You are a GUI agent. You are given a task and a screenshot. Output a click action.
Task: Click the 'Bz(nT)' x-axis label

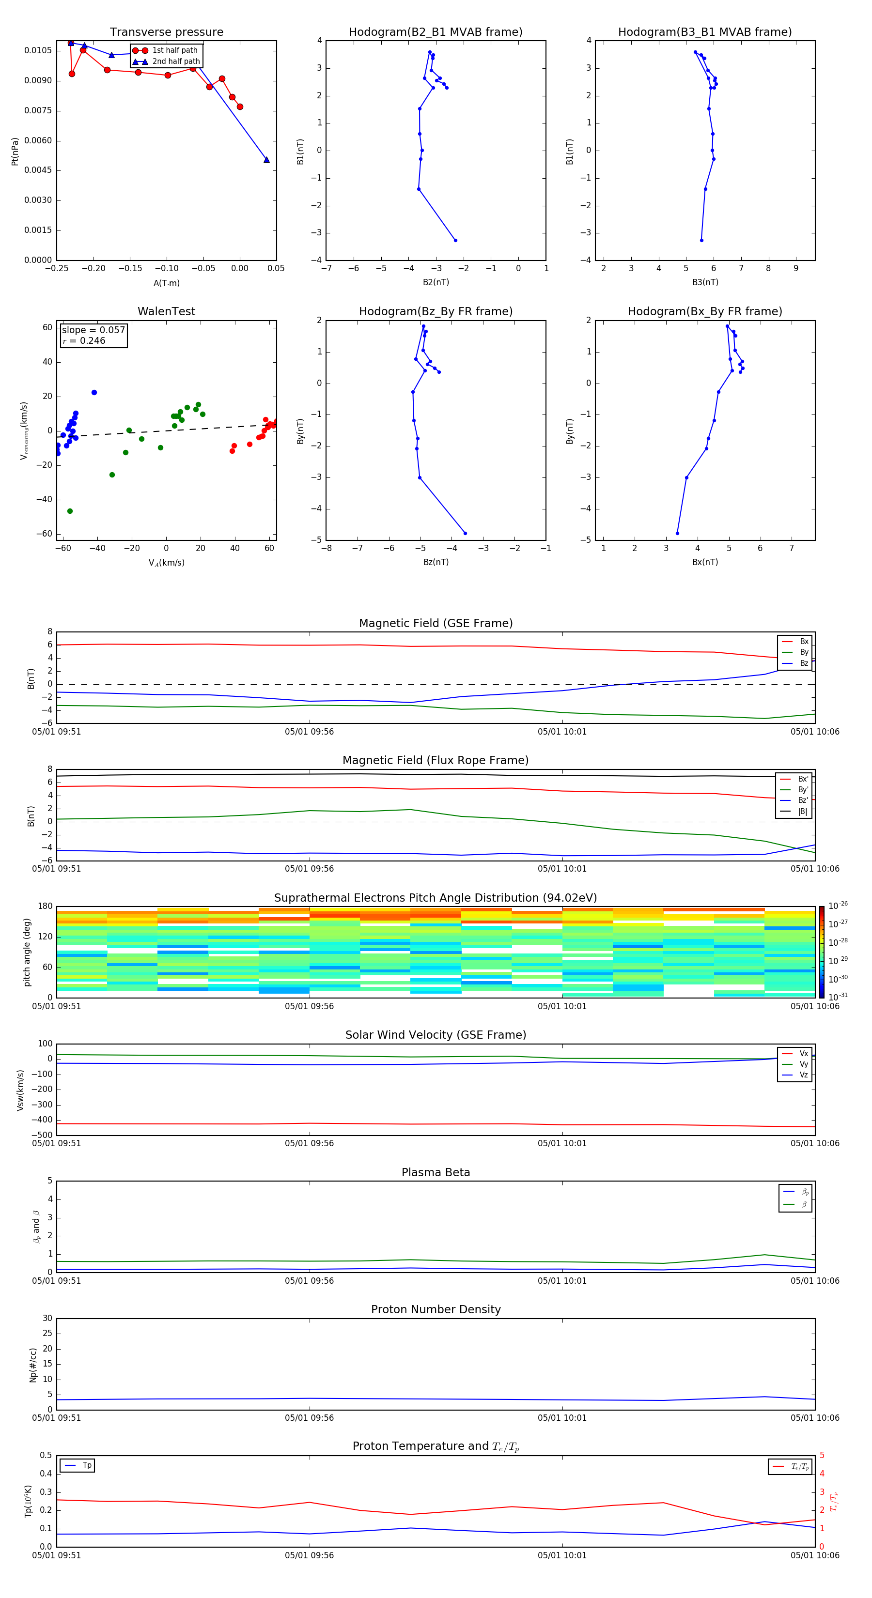click(436, 562)
